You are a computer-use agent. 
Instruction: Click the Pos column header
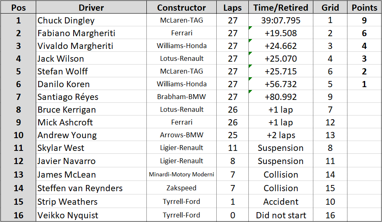18,7
